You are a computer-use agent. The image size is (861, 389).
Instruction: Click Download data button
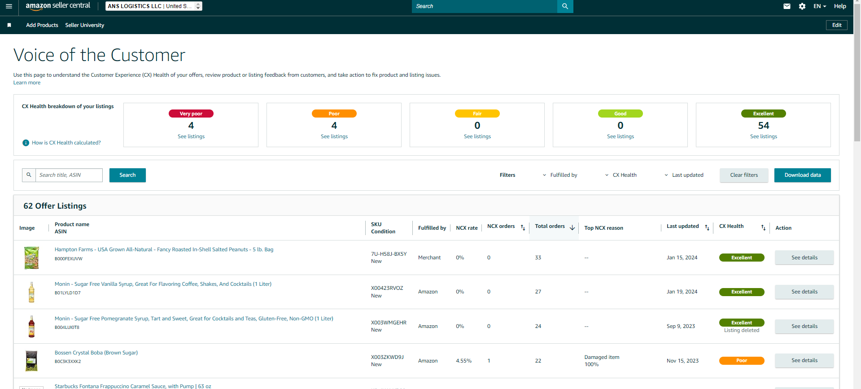(x=803, y=175)
